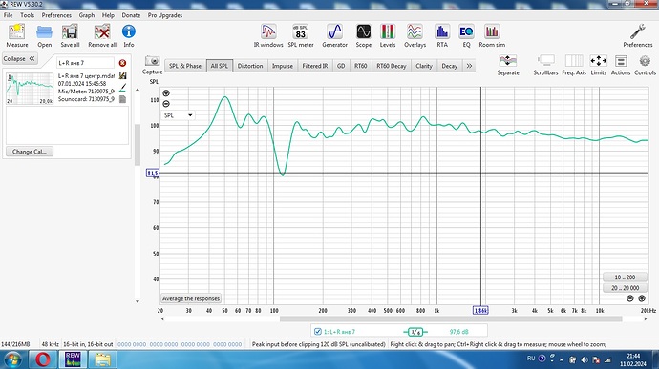Open IR windows settings
The height and width of the screenshot is (369, 659).
(x=268, y=35)
